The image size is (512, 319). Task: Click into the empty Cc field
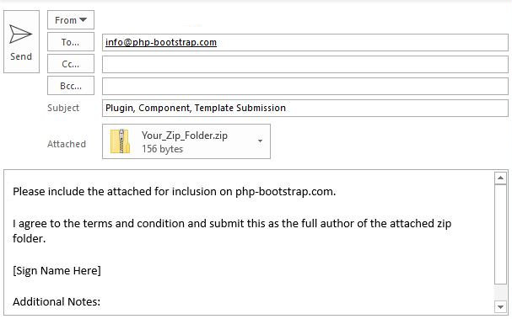[x=305, y=64]
